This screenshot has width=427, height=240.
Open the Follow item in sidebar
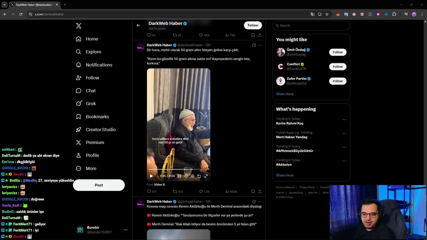(87, 78)
